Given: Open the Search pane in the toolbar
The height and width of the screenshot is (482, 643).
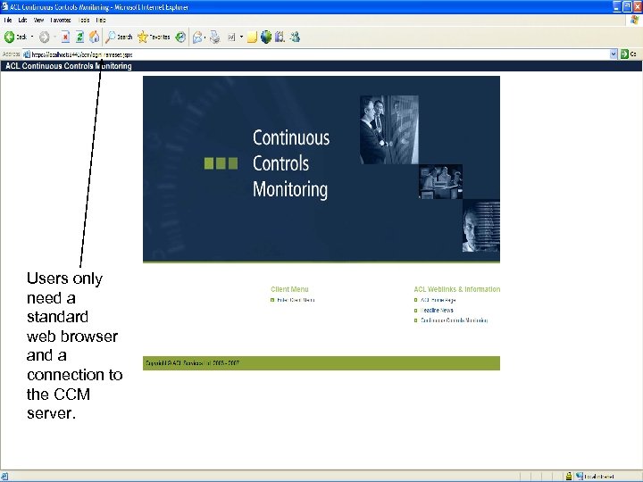Looking at the screenshot, I should click(x=120, y=37).
